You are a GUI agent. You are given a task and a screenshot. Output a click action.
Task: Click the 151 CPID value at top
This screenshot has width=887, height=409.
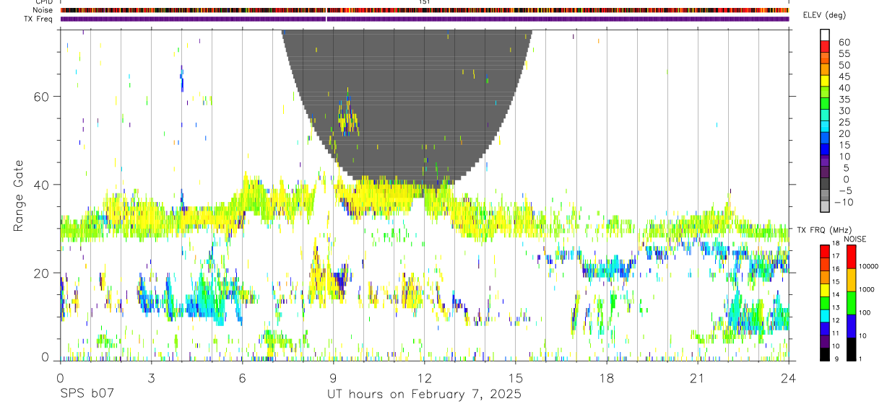tap(424, 2)
